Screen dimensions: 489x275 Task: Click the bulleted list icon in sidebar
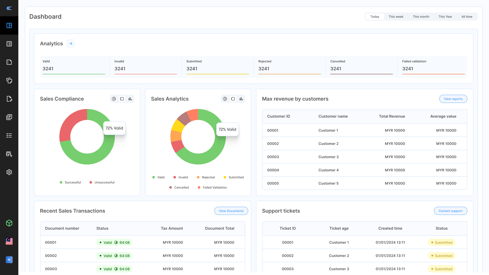(x=9, y=135)
